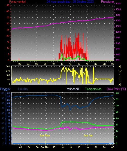Click the Forza vento axis title
Screen dimensions: 127x151
tap(17, 1)
